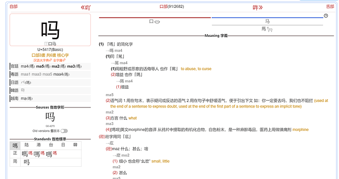Follow the →庅 reference link
The image size is (339, 179).
[110, 143]
